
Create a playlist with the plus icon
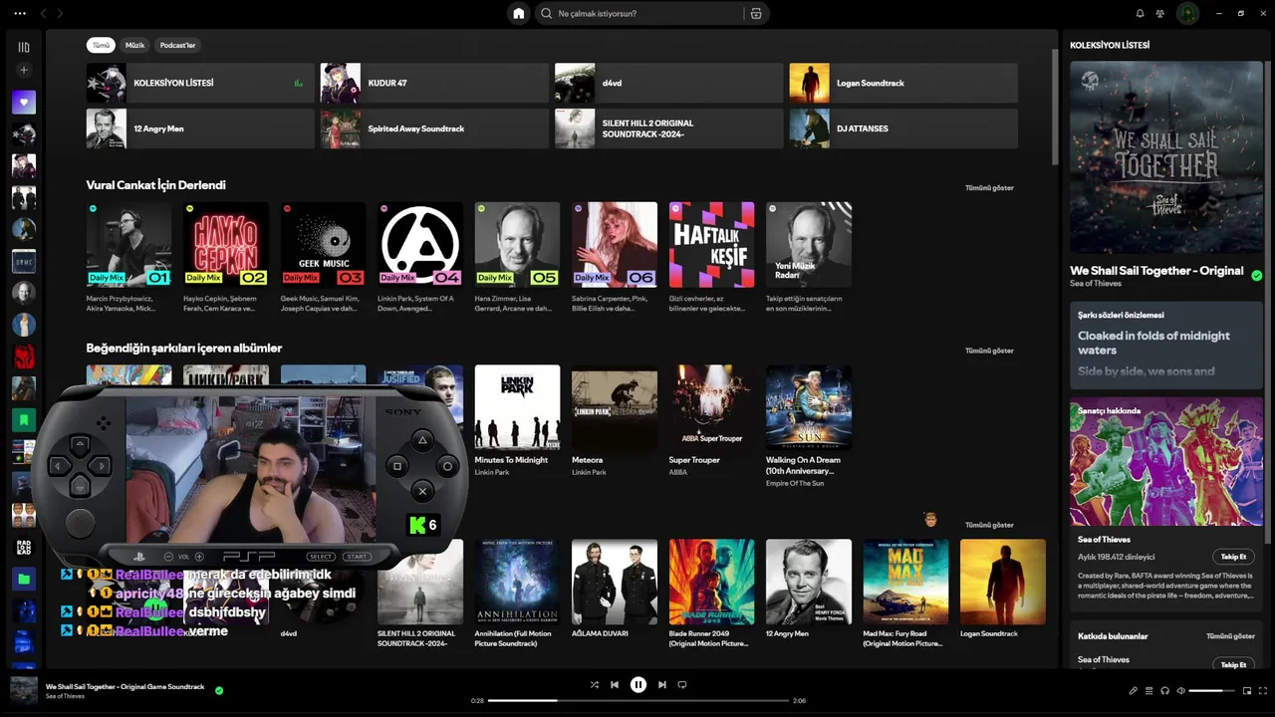click(24, 70)
